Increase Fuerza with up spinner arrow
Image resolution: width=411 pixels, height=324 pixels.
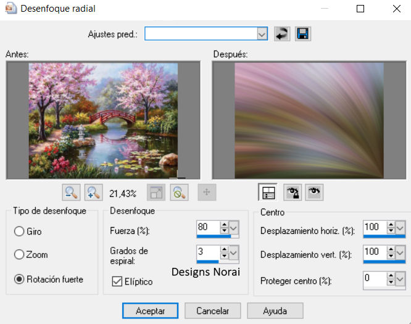tap(225, 225)
